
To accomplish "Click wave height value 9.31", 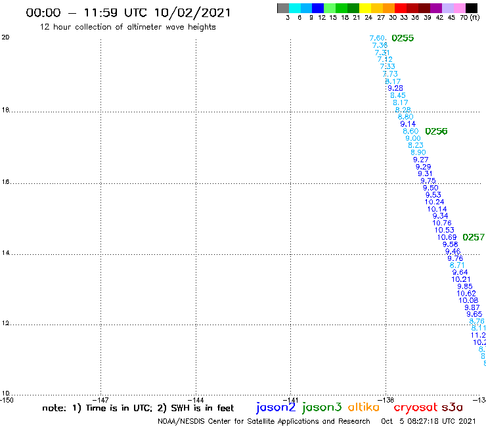I will pyautogui.click(x=425, y=174).
